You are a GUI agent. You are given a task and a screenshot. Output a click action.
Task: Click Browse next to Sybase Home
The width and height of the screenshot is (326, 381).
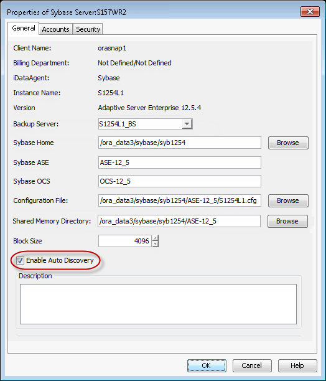click(x=288, y=143)
